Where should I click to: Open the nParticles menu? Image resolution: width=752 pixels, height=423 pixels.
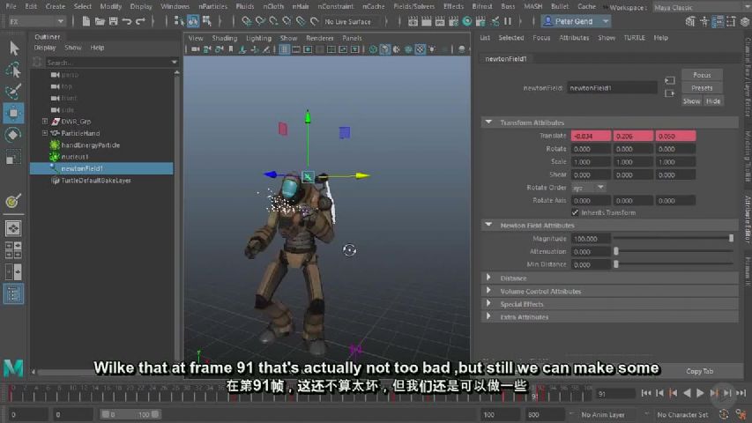click(212, 6)
